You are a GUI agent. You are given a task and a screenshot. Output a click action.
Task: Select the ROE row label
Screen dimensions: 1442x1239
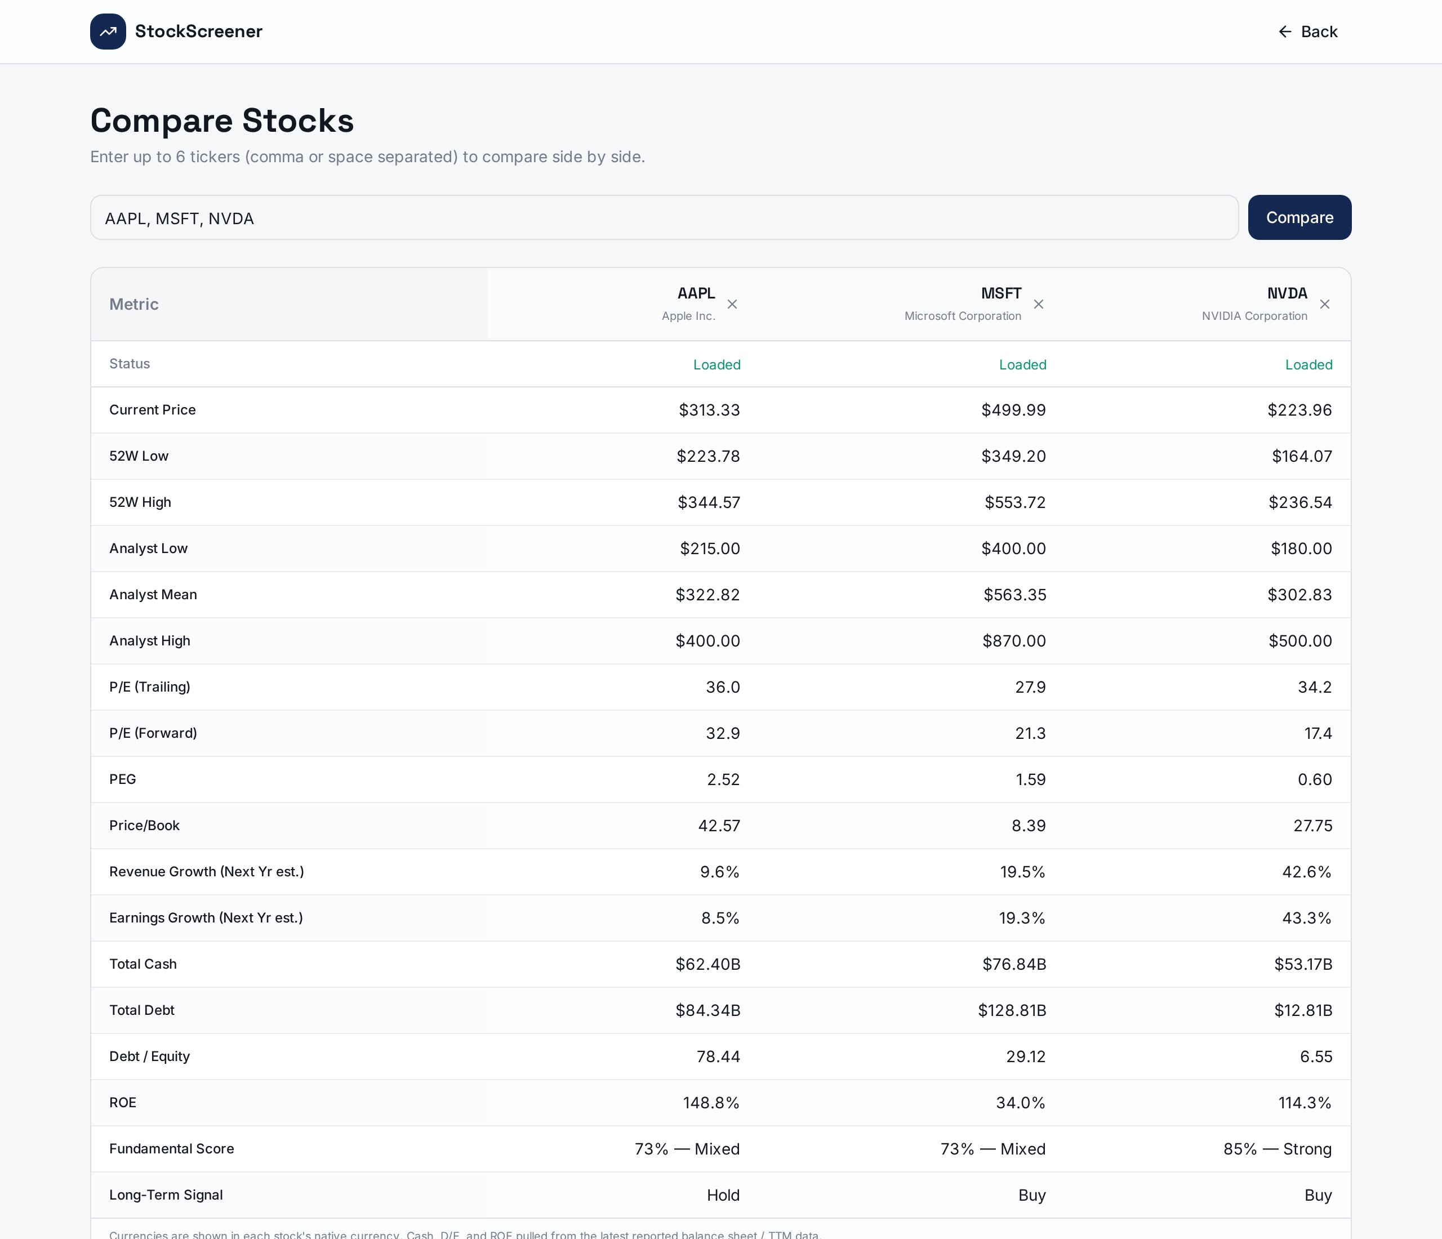[122, 1103]
